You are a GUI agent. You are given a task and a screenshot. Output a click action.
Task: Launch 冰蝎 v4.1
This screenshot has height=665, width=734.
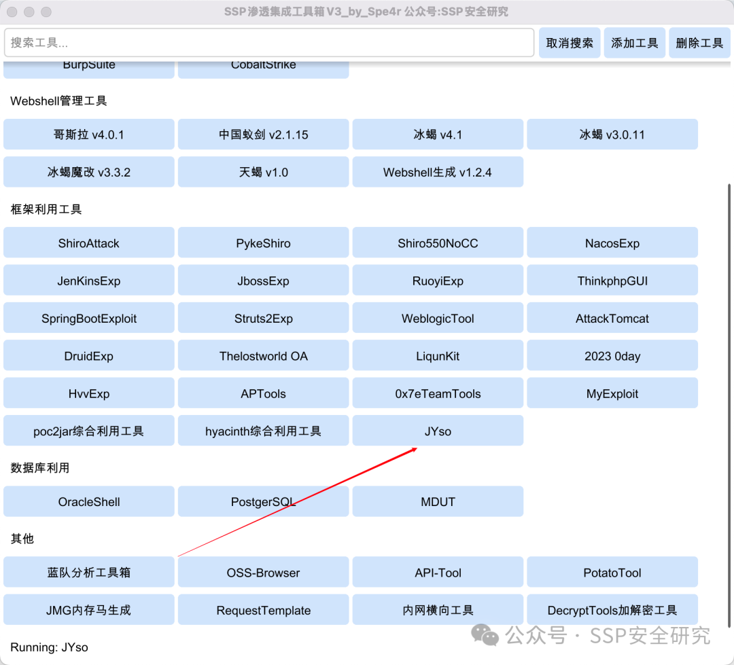click(438, 134)
